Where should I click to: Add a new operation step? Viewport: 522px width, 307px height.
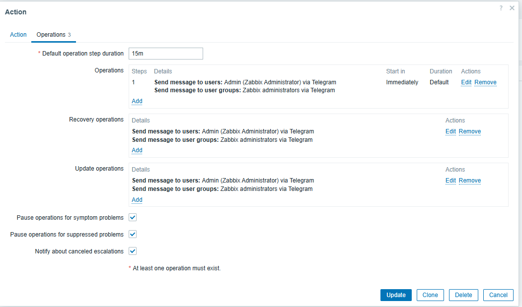click(137, 101)
